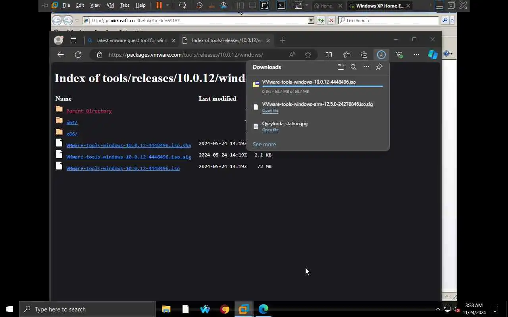
Task: View site lock information icon
Action: point(100,55)
